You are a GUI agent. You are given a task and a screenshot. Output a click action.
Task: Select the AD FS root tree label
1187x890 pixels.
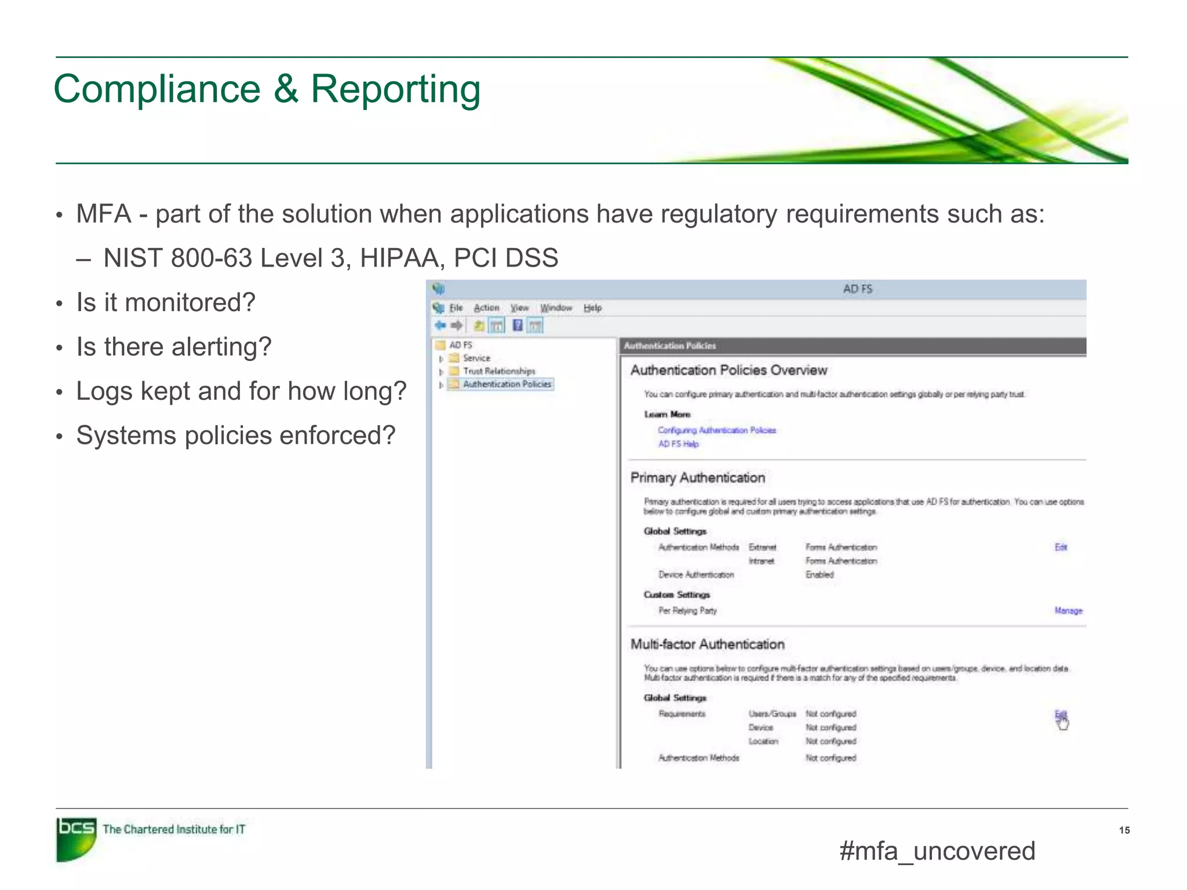[x=461, y=345]
